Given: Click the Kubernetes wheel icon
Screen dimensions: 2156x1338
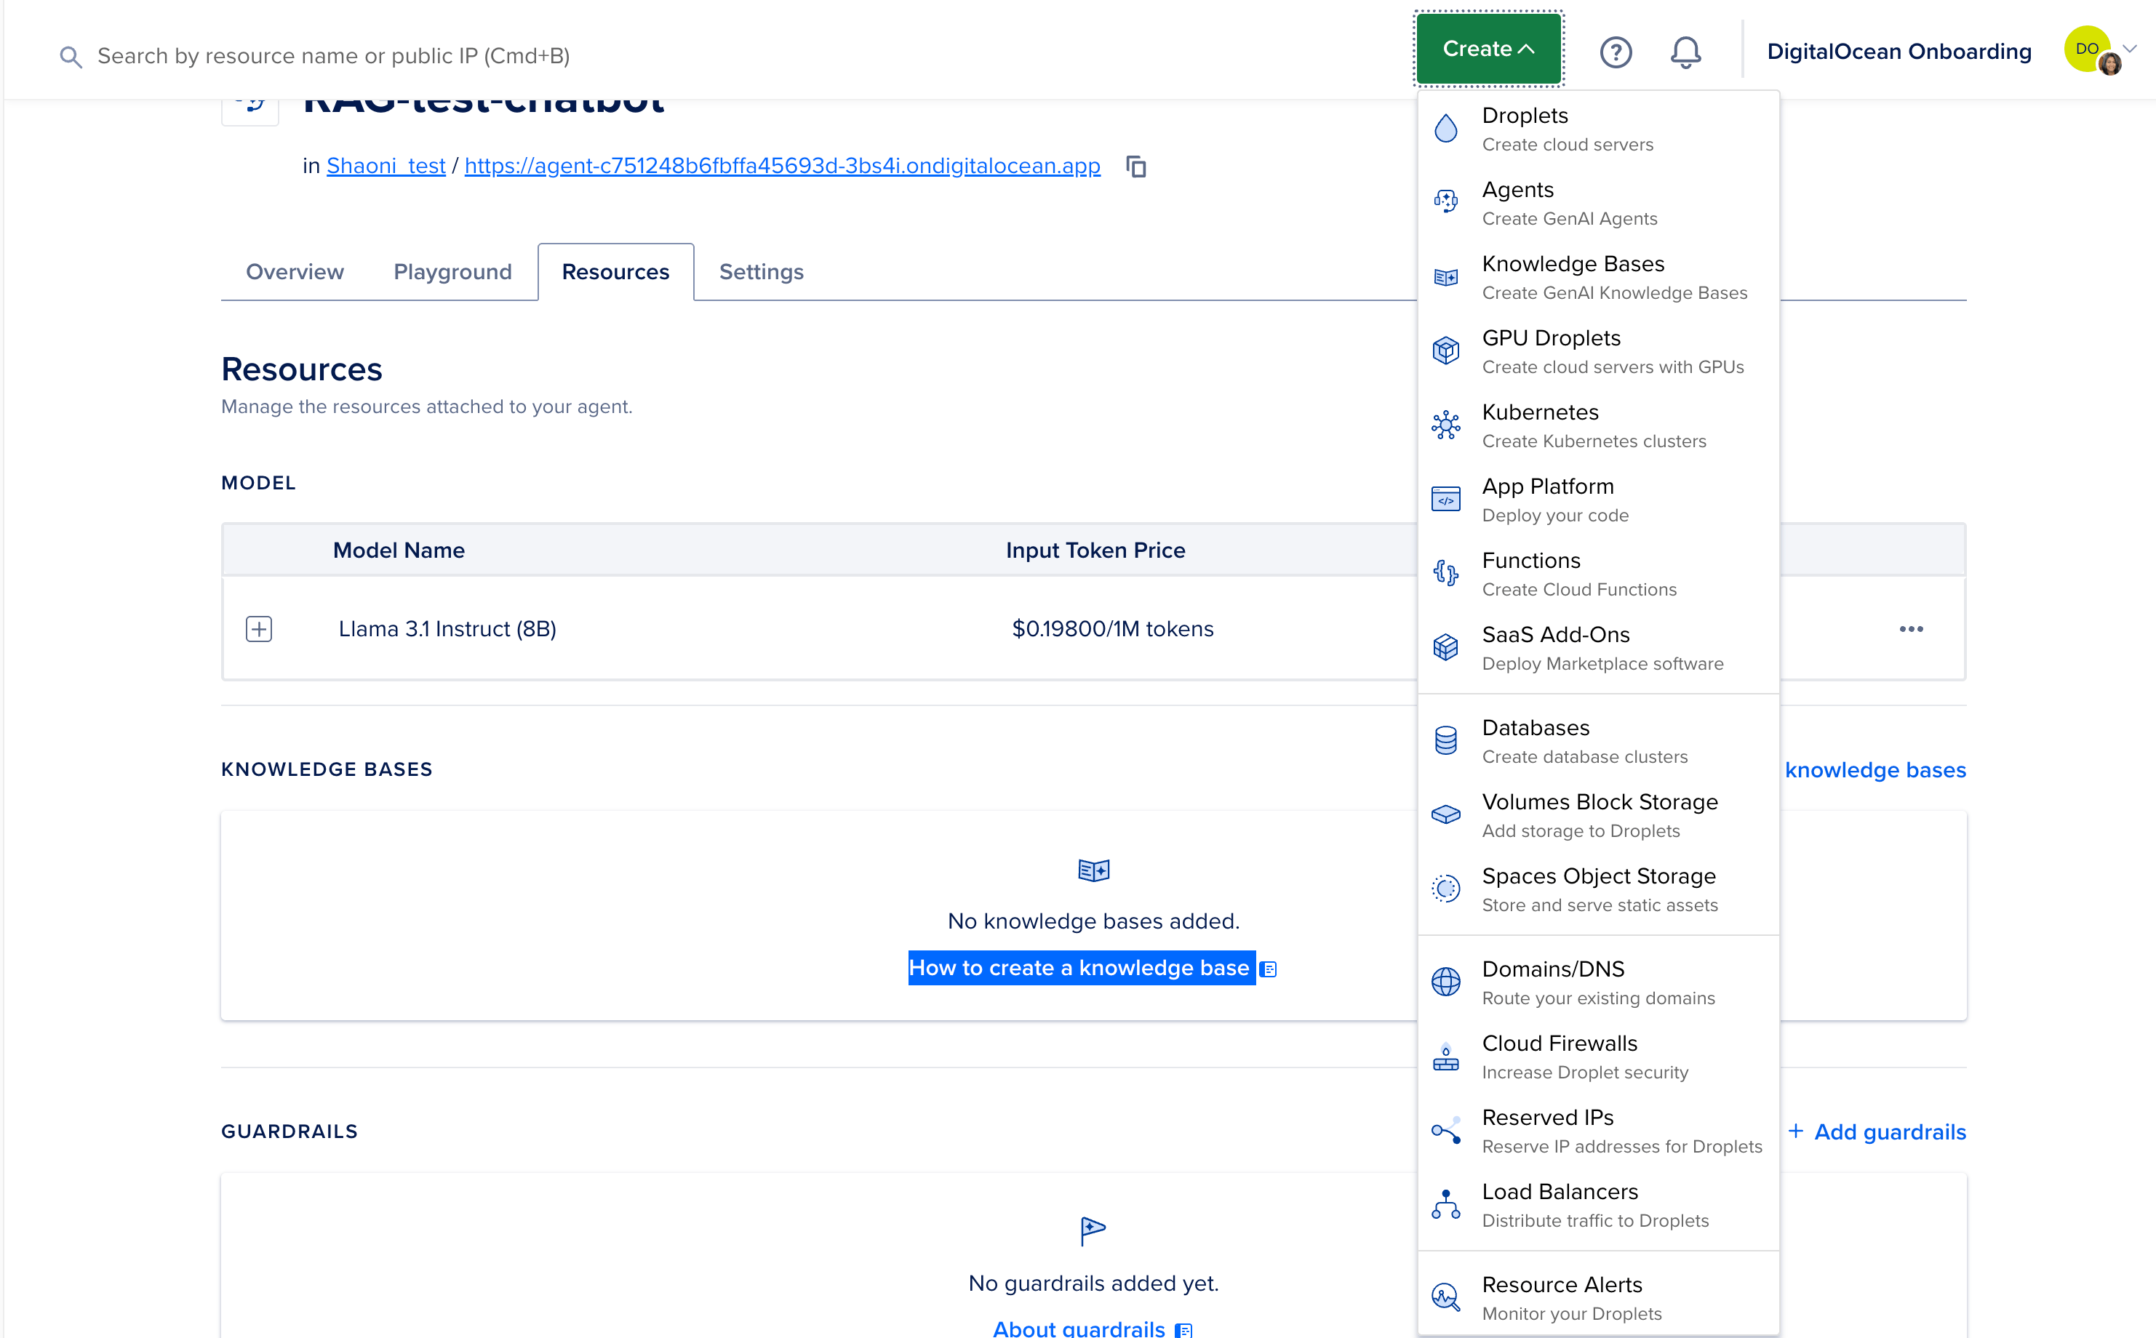Looking at the screenshot, I should point(1445,425).
